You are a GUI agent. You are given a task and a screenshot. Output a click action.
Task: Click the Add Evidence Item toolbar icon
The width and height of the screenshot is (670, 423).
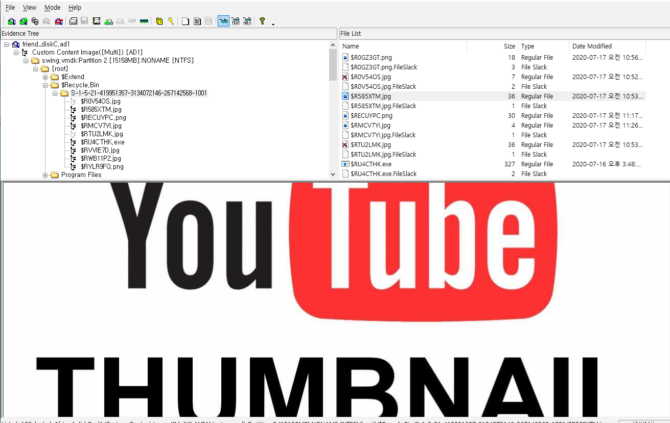point(11,21)
